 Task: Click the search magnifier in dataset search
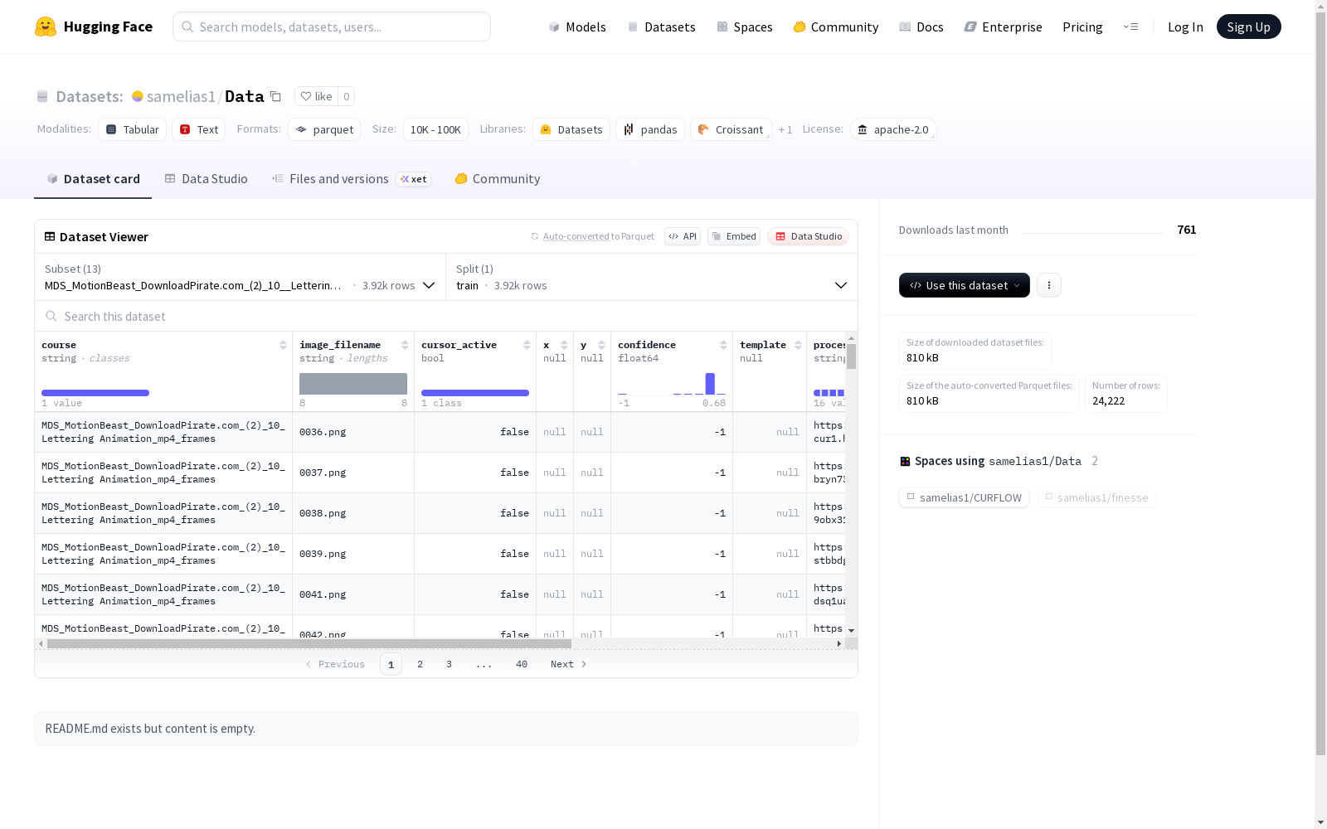click(x=51, y=316)
